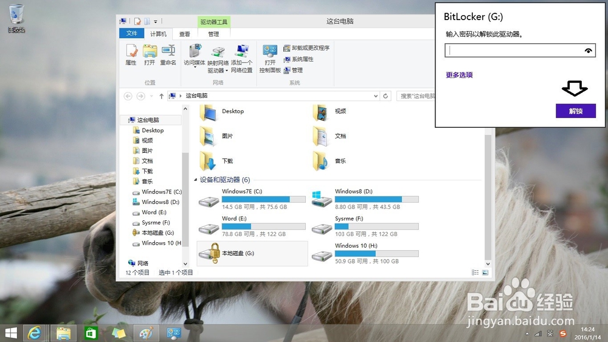The height and width of the screenshot is (342, 608).
Task: Click 系统属性 (System properties) in ribbon
Action: (x=298, y=59)
